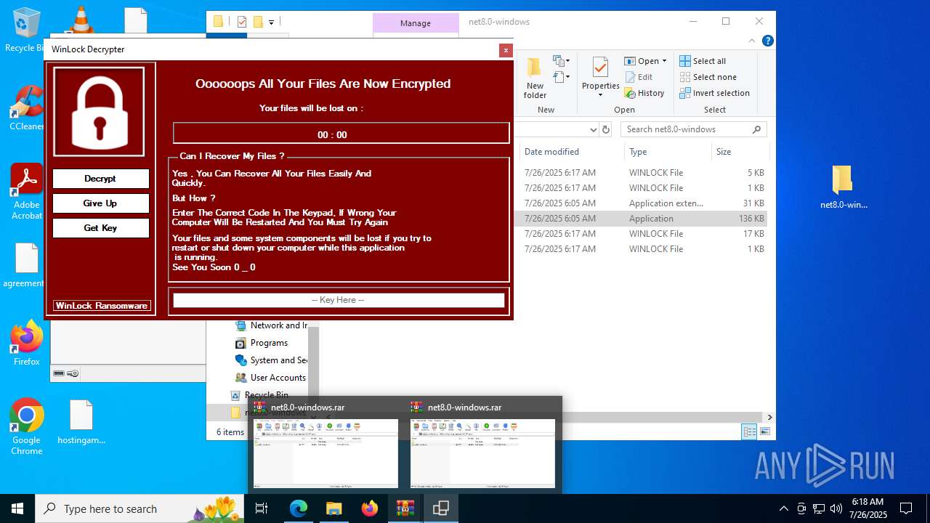The image size is (930, 523).
Task: Close the WinLock Decrypter window
Action: click(506, 50)
